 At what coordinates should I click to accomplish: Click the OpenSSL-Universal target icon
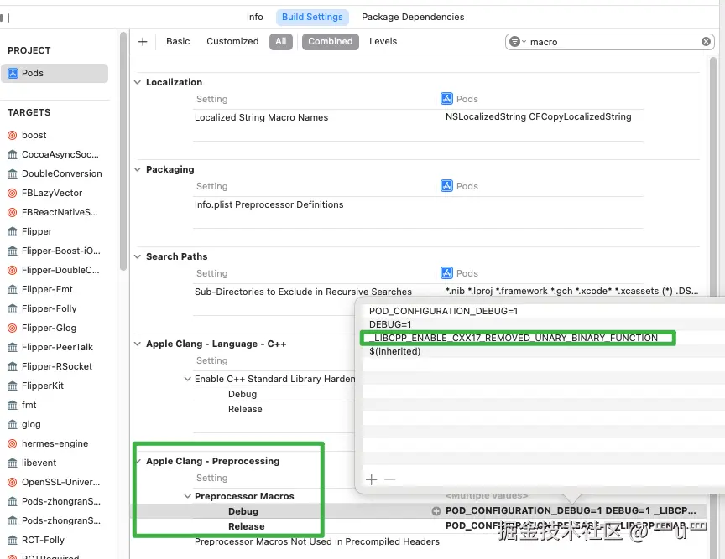13,482
